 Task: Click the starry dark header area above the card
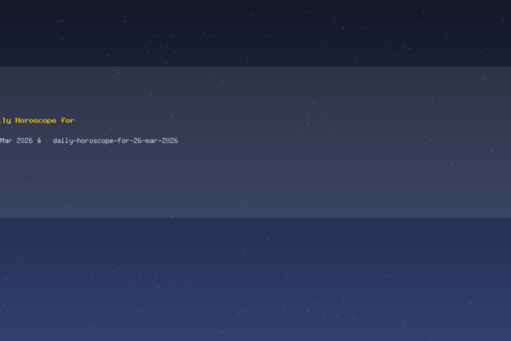pyautogui.click(x=256, y=32)
